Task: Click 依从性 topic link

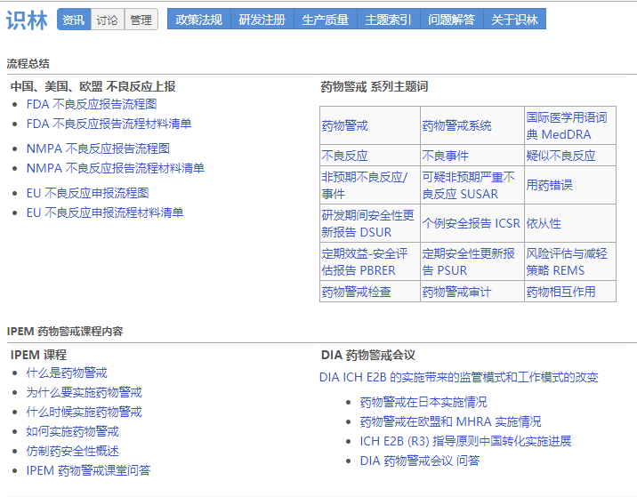Action: 544,223
